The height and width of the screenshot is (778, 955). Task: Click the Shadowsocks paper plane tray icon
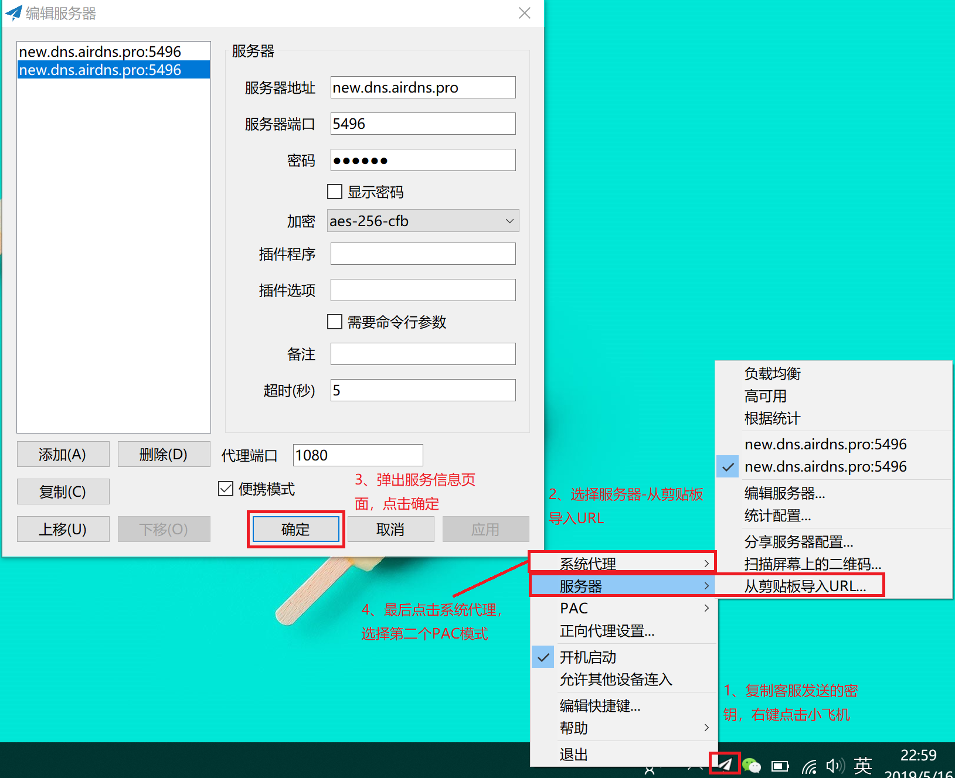[725, 764]
